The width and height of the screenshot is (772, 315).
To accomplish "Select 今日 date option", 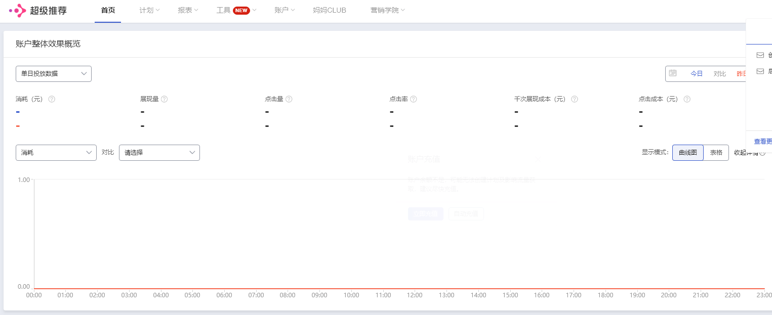I will 697,74.
